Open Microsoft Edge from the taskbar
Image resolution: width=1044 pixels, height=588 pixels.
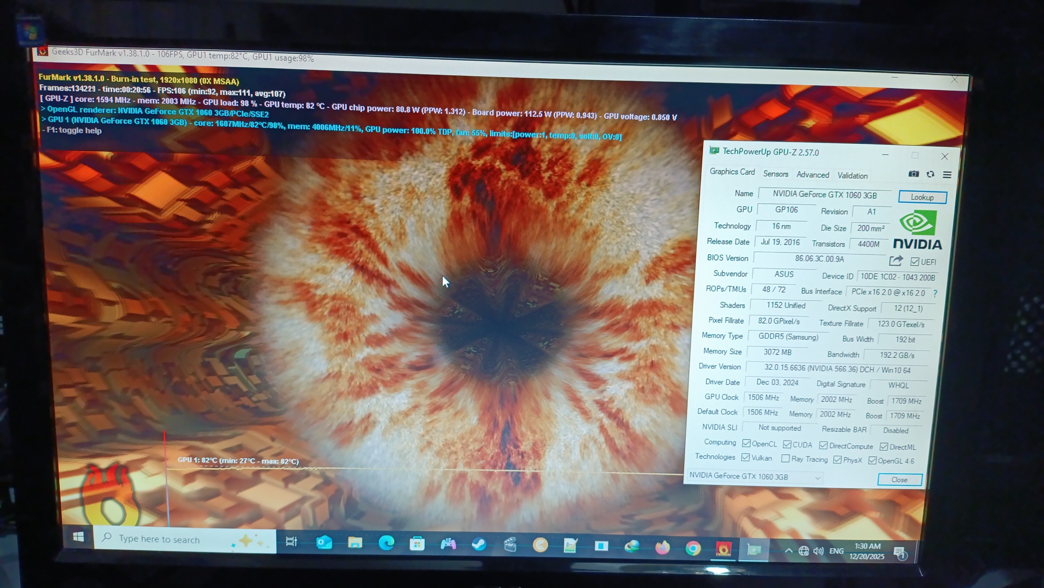pos(386,543)
